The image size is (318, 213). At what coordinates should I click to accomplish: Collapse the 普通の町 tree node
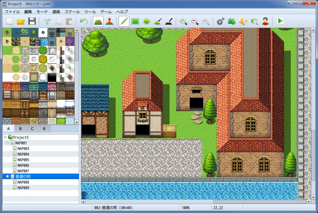[8, 176]
